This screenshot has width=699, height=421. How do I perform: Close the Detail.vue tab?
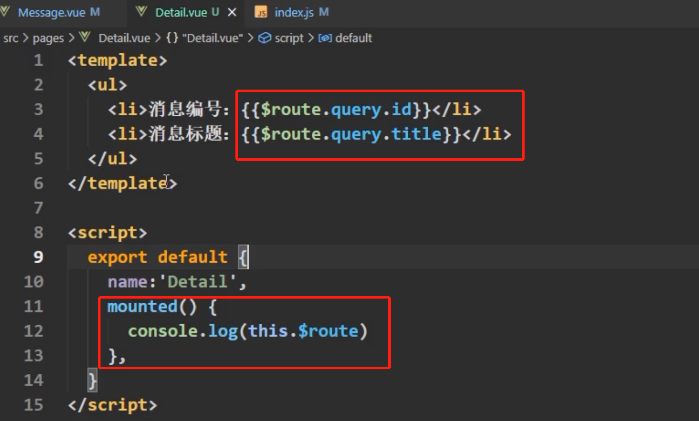tap(232, 13)
